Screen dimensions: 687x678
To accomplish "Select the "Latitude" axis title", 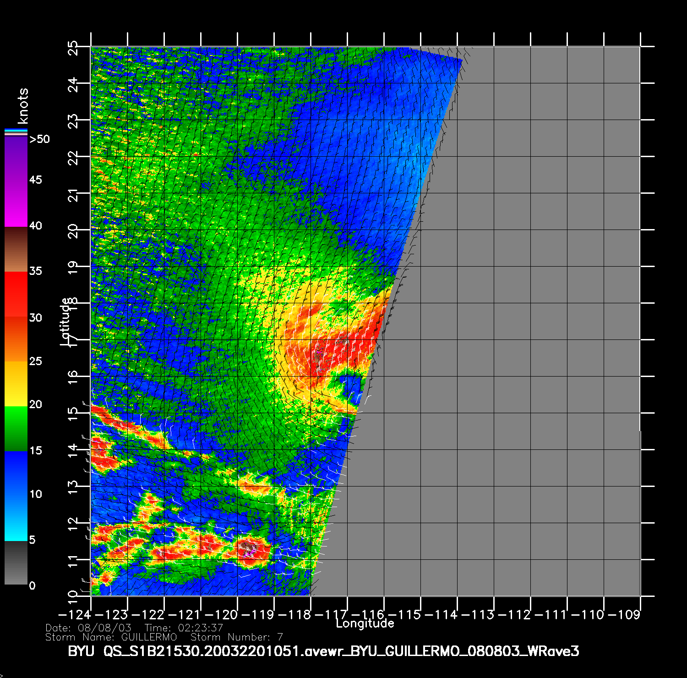I will coord(66,321).
